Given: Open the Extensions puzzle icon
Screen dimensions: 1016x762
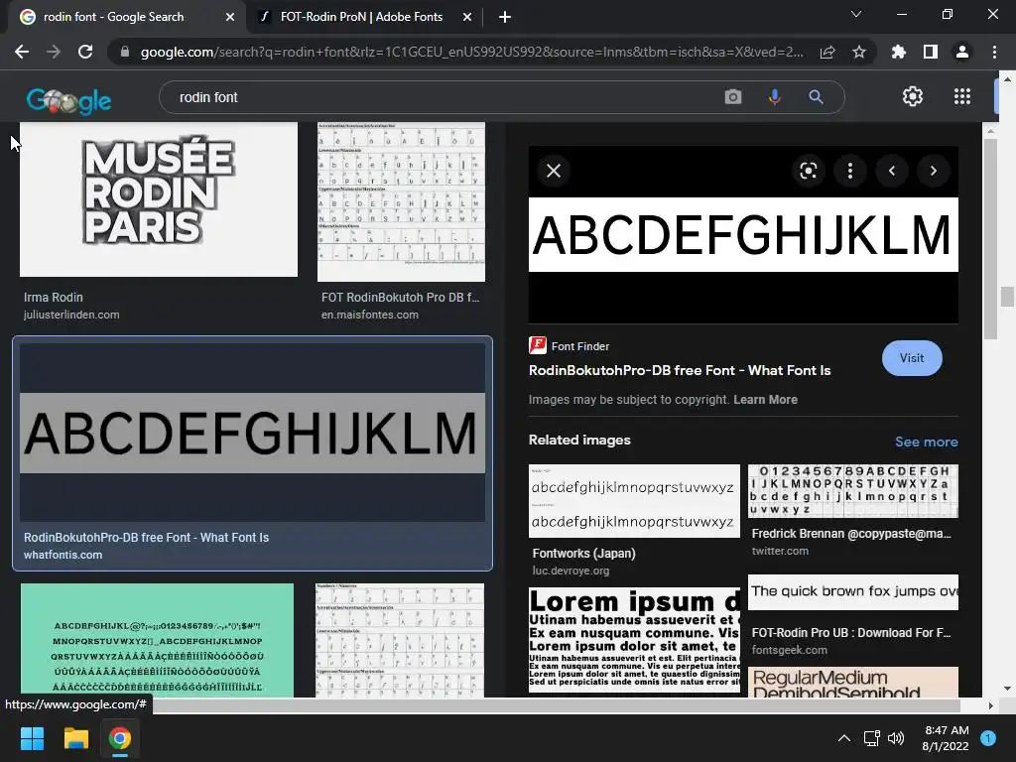Looking at the screenshot, I should pos(899,52).
